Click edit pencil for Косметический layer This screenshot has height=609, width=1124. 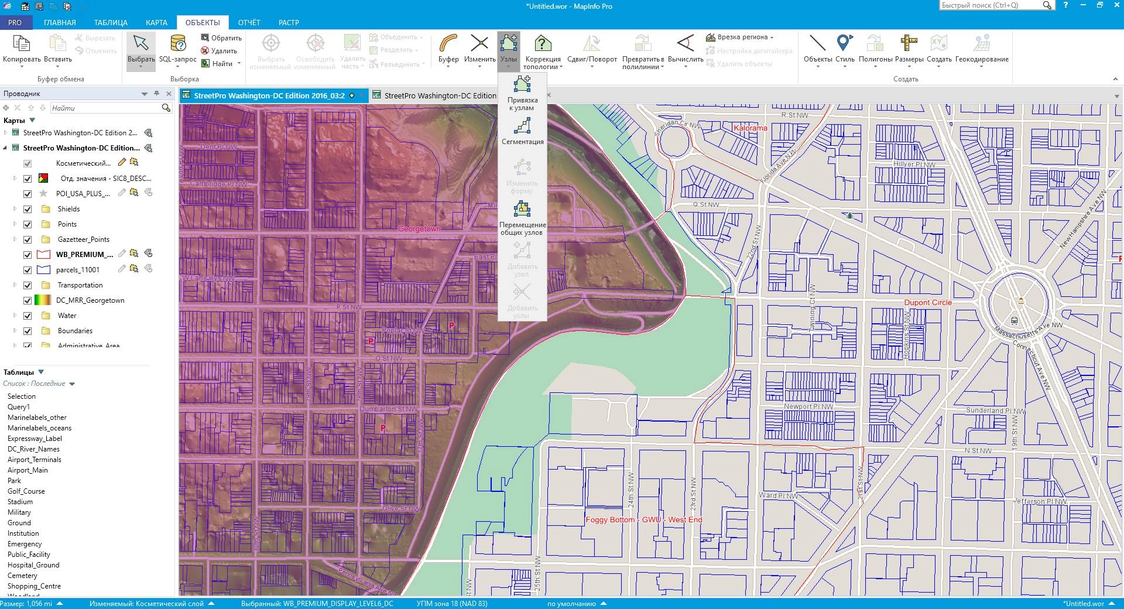(x=122, y=162)
